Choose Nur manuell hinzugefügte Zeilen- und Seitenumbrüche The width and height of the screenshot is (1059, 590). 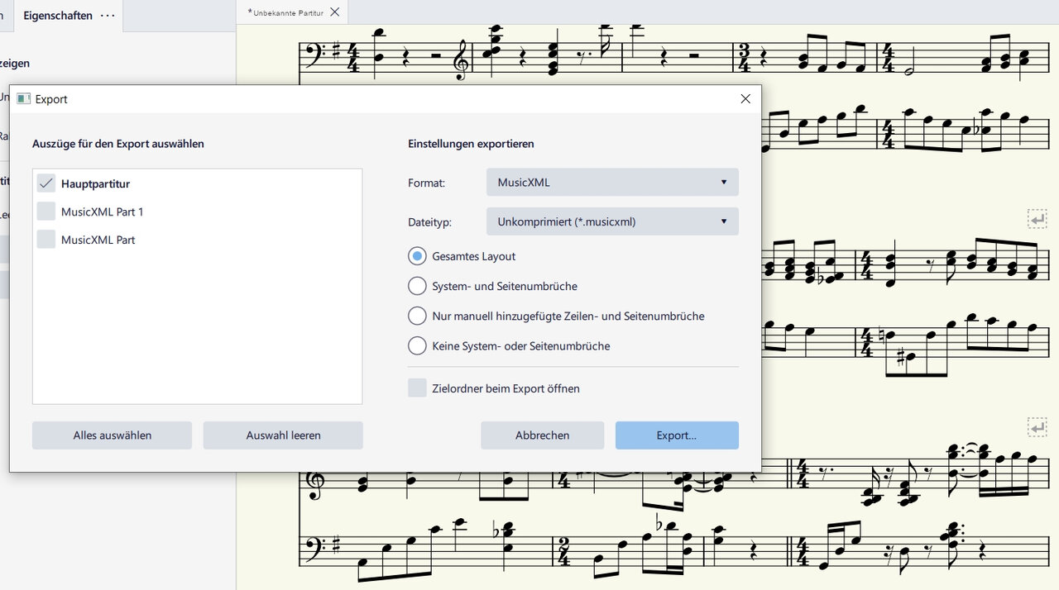point(418,316)
